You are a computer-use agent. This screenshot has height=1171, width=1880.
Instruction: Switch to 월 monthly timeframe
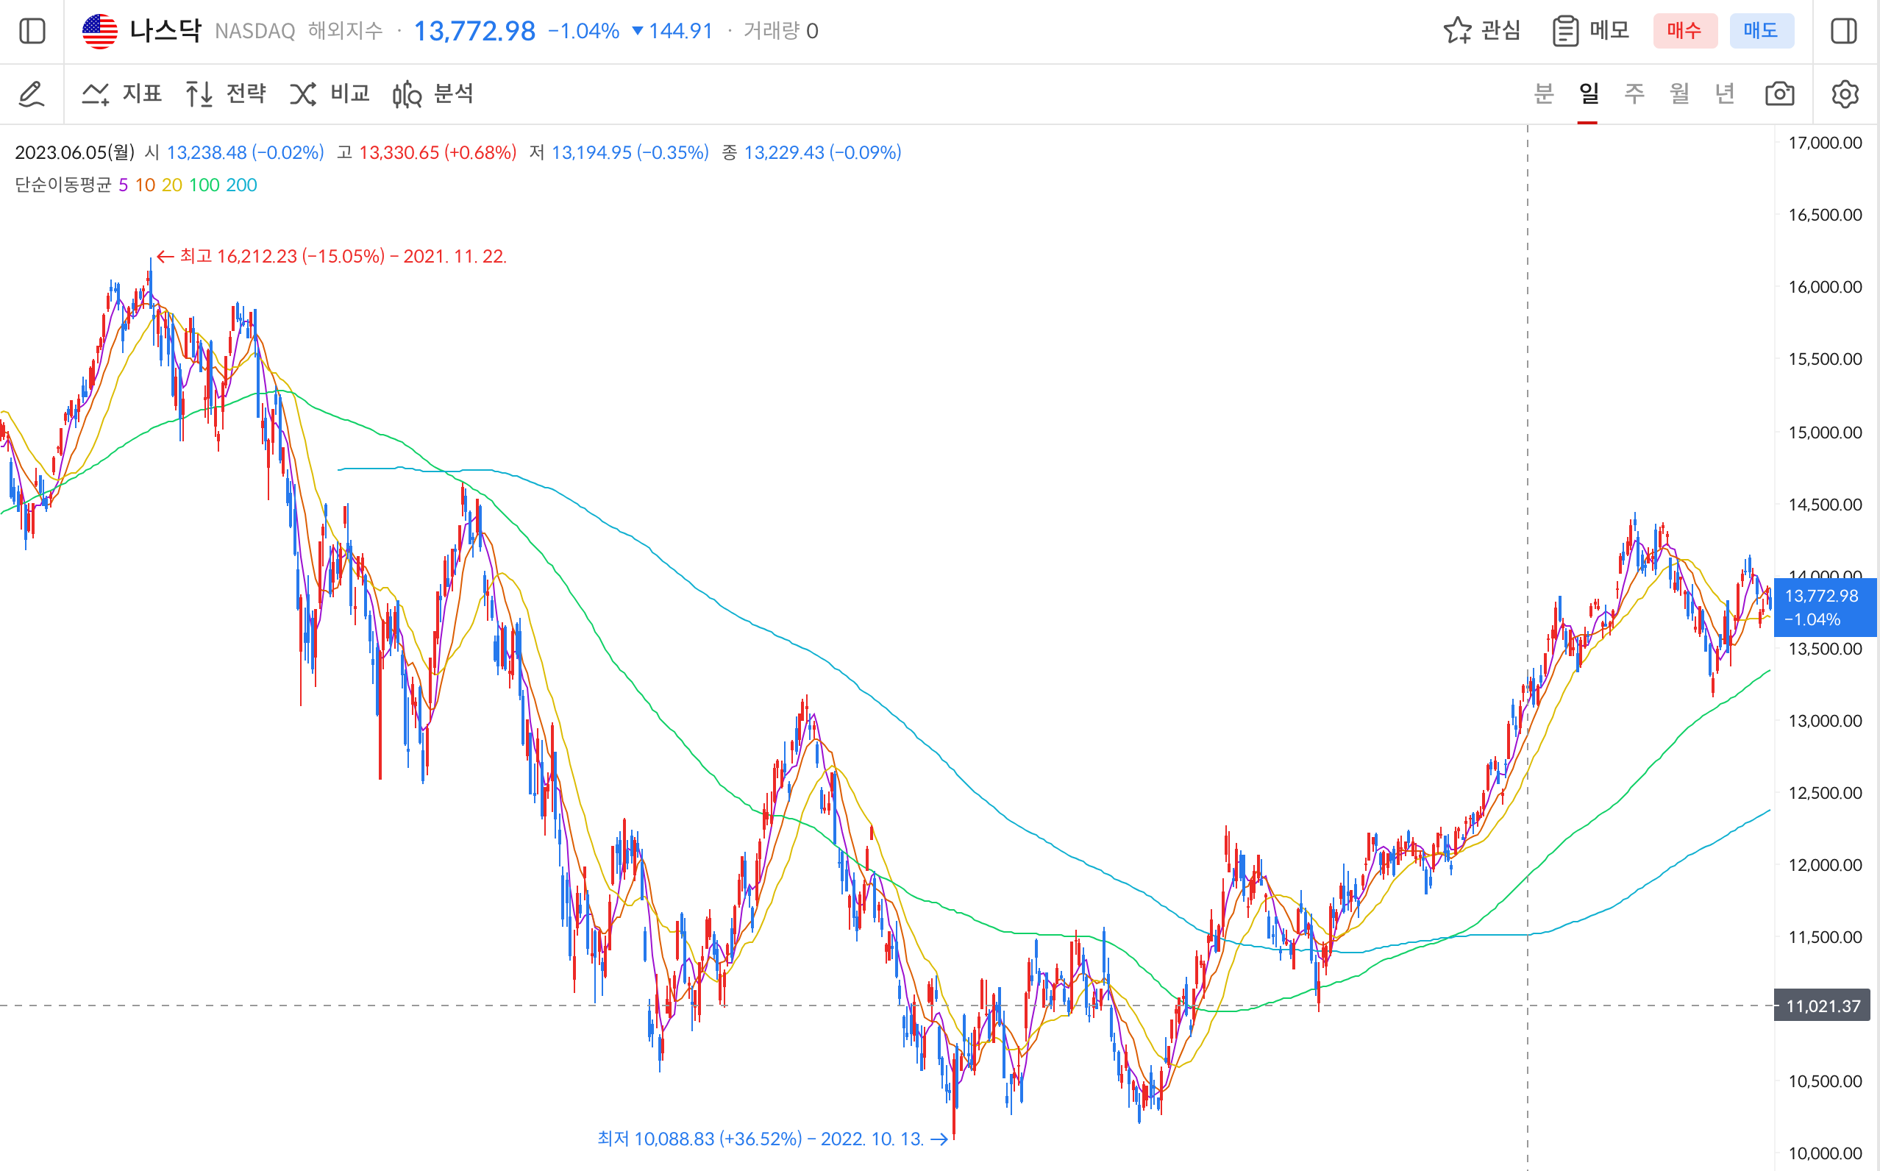click(x=1678, y=93)
